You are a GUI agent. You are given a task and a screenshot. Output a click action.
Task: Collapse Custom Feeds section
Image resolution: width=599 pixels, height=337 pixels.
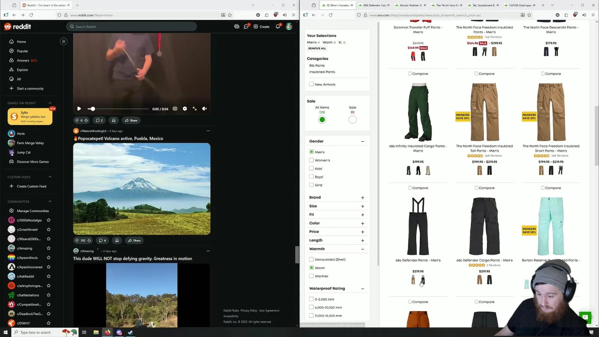point(50,177)
